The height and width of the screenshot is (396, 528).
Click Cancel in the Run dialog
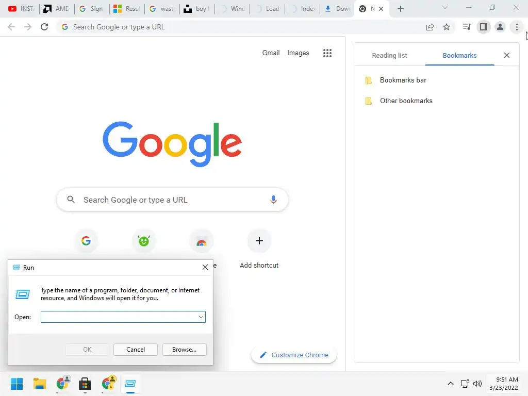(136, 350)
